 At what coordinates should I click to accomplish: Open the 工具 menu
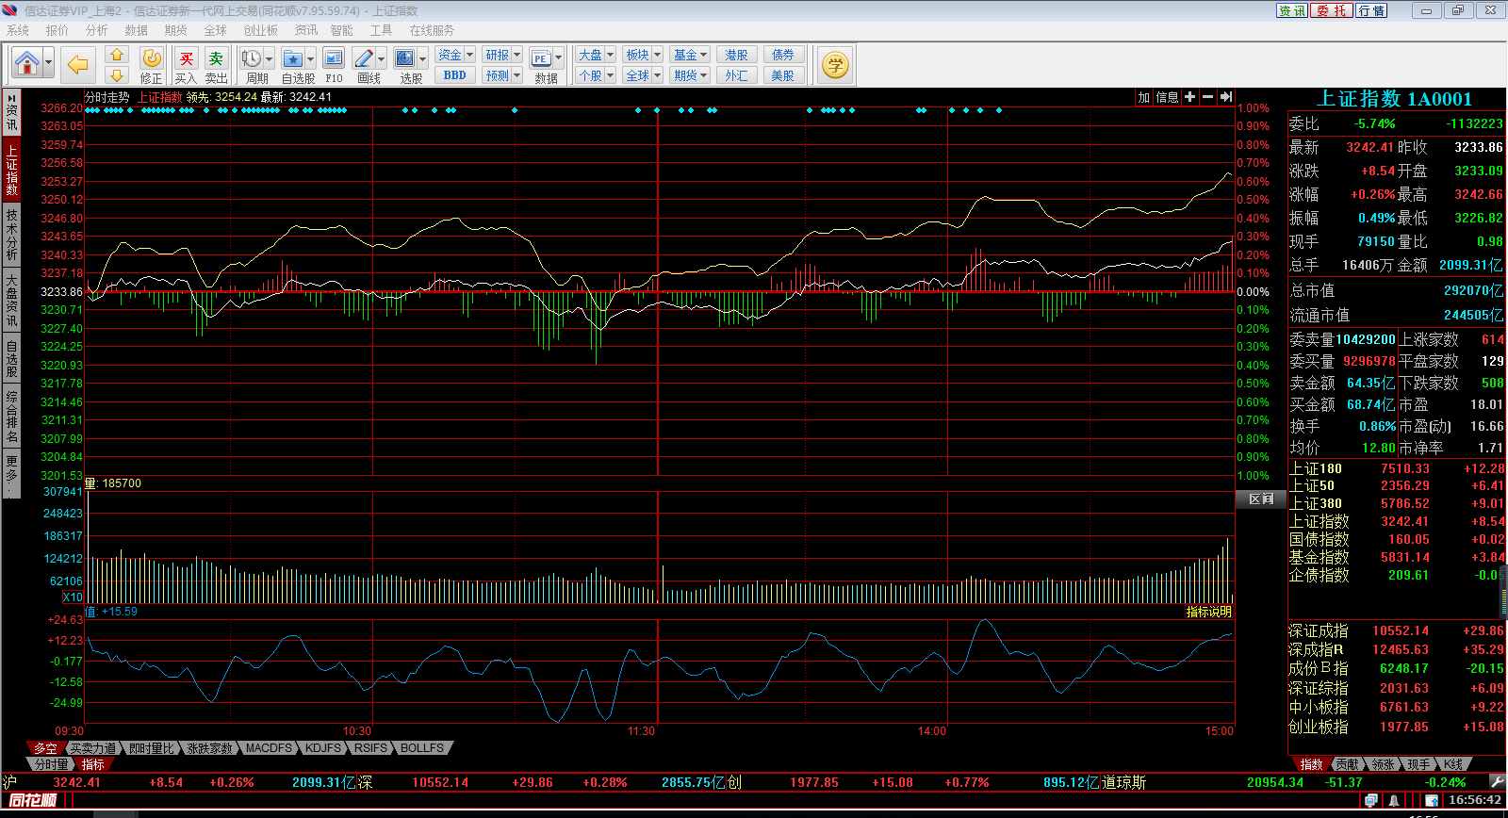tap(381, 30)
